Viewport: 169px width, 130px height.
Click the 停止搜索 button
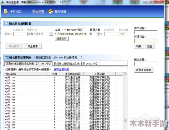(x=33, y=46)
